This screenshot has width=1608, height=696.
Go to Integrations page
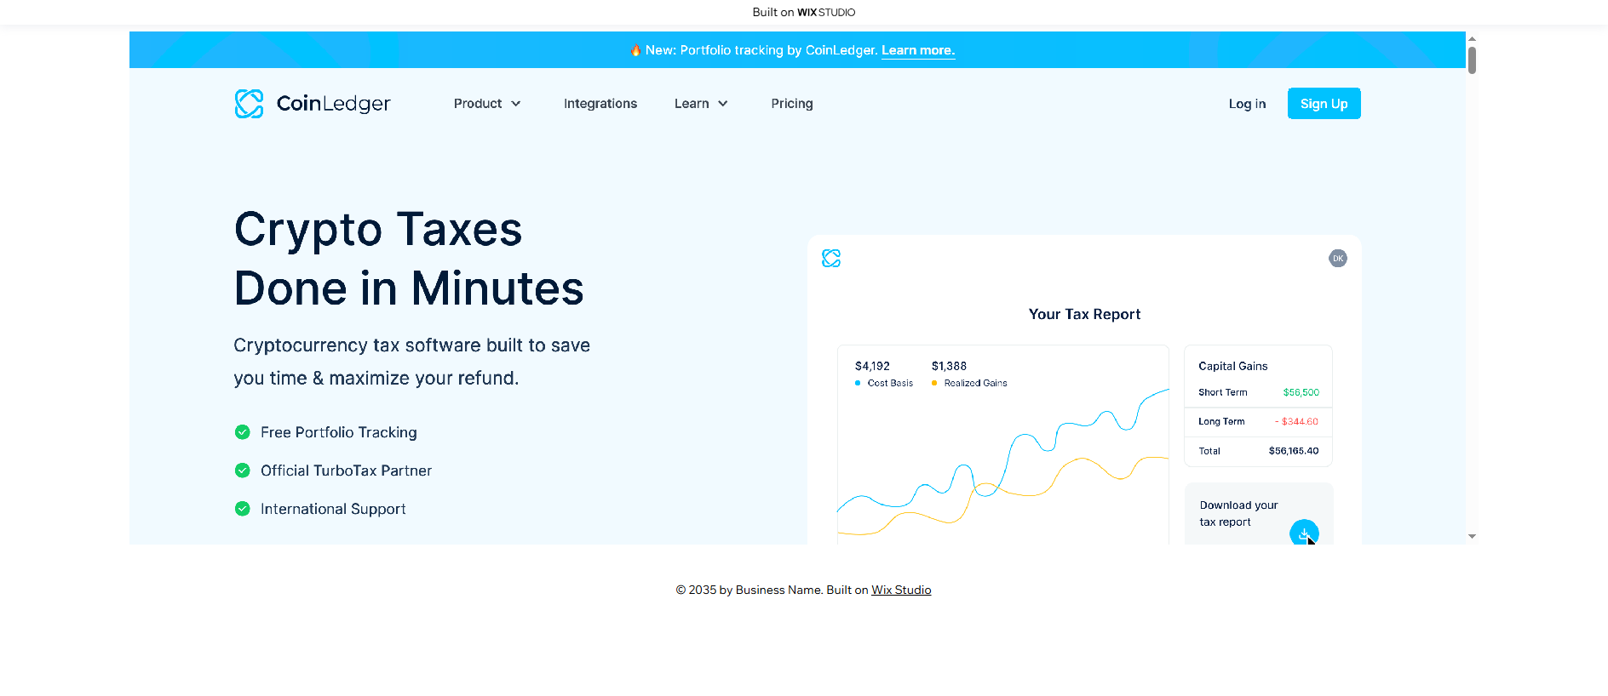pos(600,104)
